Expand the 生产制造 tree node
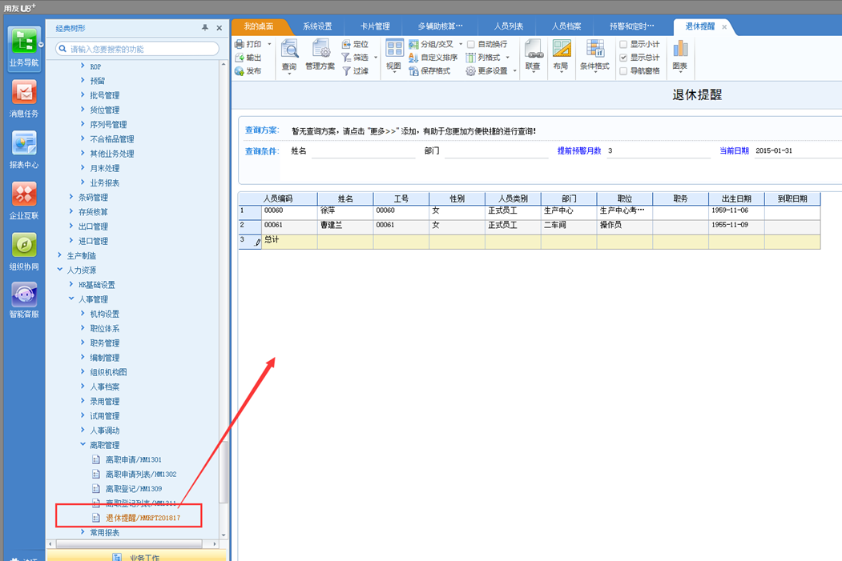Viewport: 842px width, 561px height. (59, 255)
